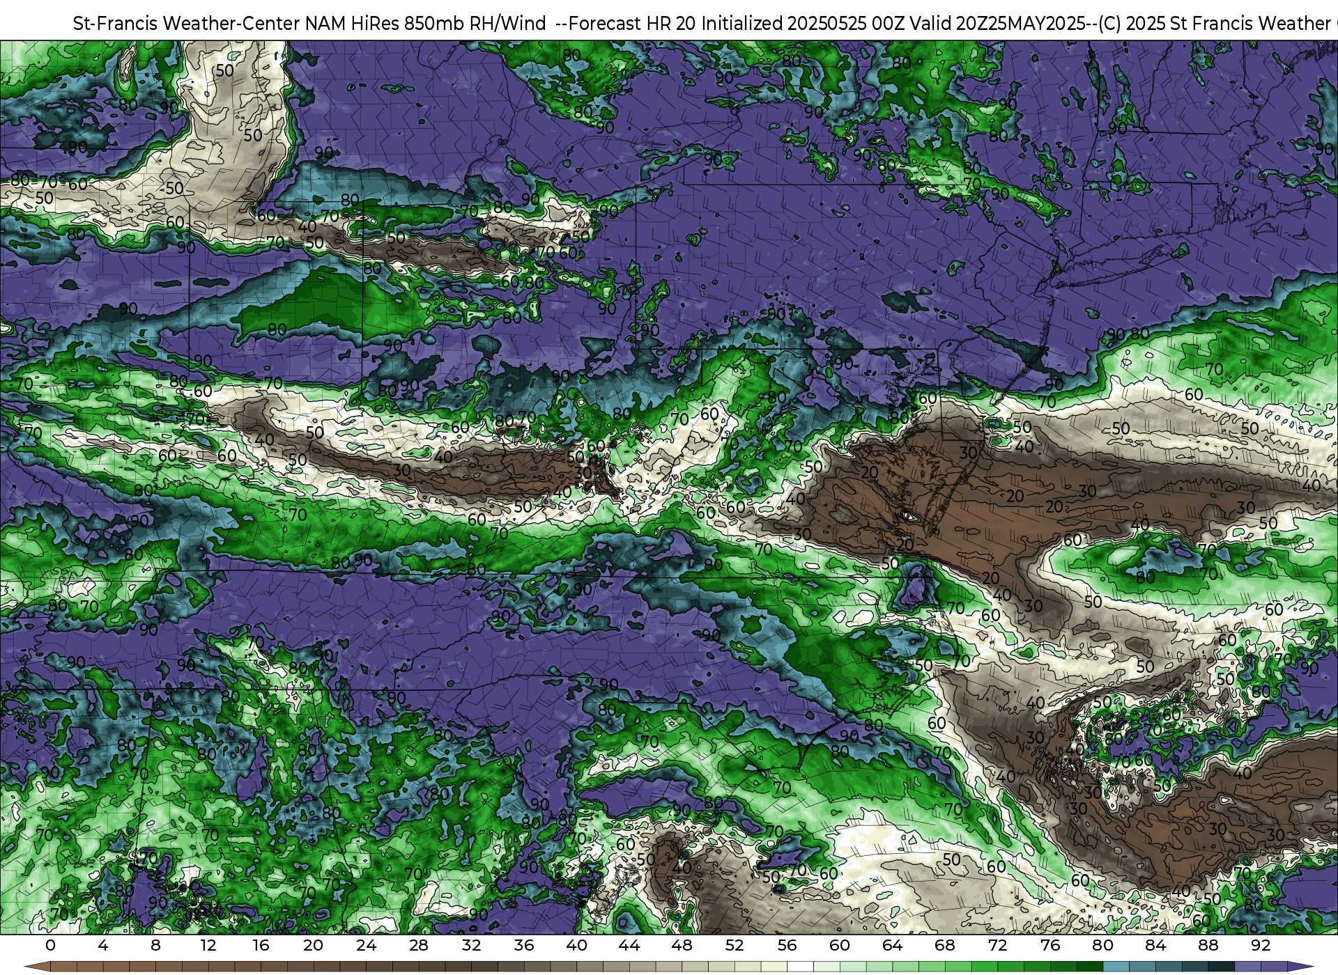Click the title text 'St-Francis Weather-Center NAM HiRes 850mb RH/Wind'
This screenshot has width=1338, height=975.
coord(309,23)
